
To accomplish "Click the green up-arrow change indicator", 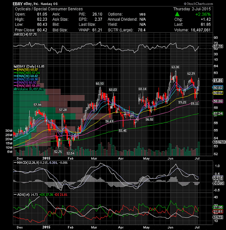I will click(x=177, y=14).
